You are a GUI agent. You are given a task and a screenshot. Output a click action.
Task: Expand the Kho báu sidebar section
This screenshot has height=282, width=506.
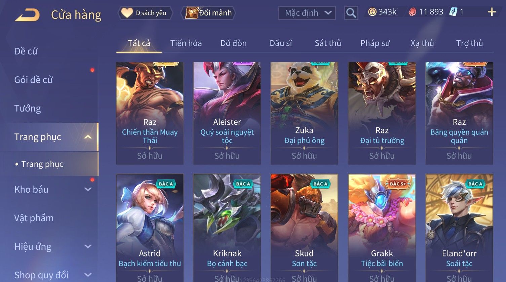point(88,189)
